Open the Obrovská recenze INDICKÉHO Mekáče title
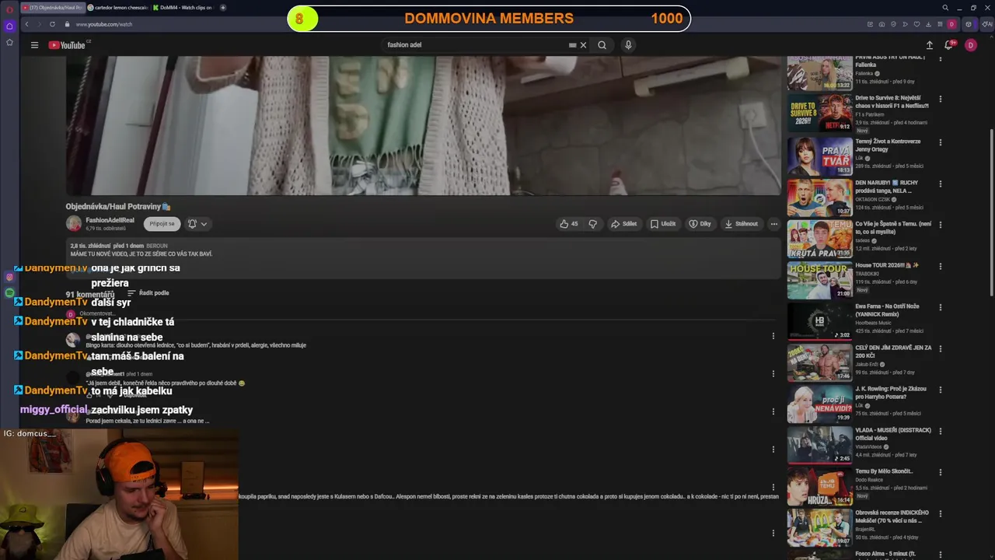Image resolution: width=995 pixels, height=560 pixels. (892, 516)
